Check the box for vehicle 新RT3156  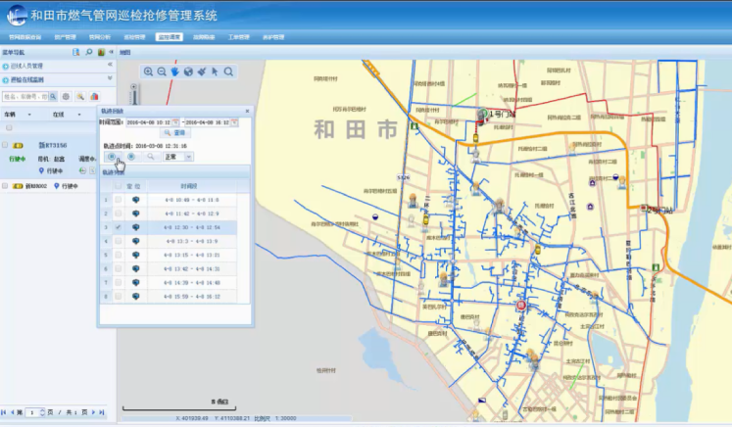(5, 145)
